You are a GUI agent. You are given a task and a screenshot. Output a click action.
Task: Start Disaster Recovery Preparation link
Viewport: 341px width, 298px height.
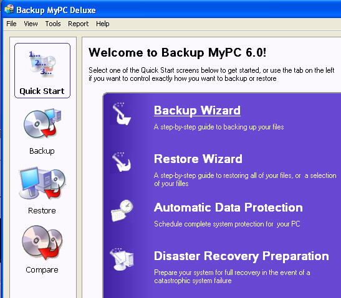(241, 256)
